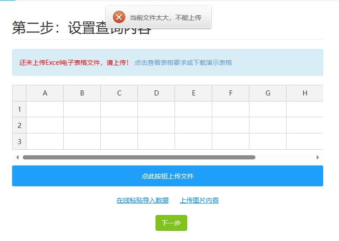
Task: Select column A header
Action: 45,93
